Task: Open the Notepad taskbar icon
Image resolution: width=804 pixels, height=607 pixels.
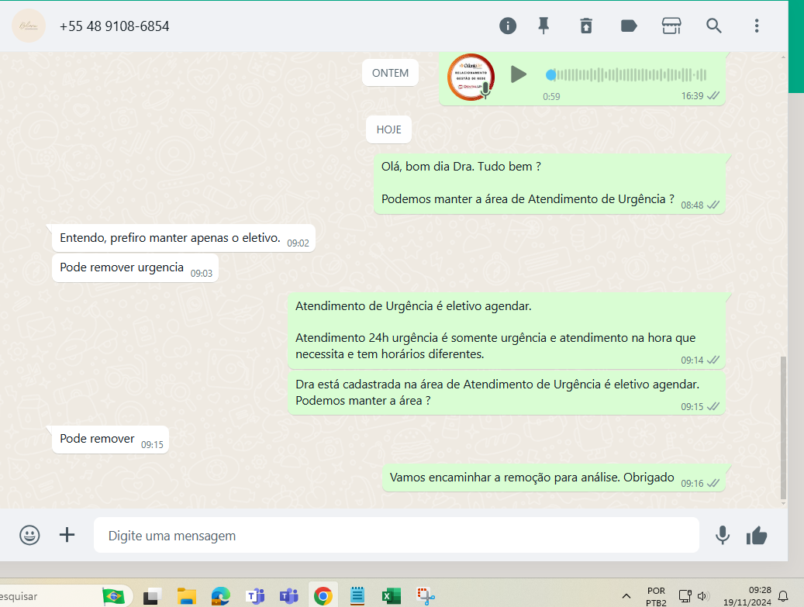Action: coord(357,596)
